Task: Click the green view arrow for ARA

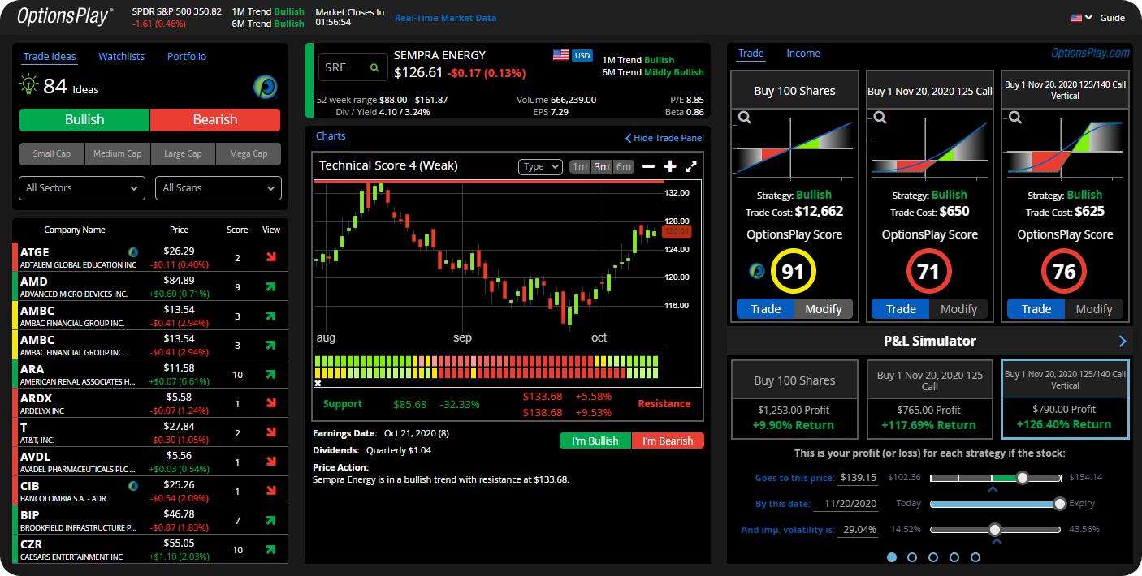Action: [271, 375]
